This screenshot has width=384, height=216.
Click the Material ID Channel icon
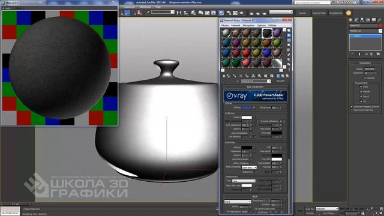click(265, 76)
